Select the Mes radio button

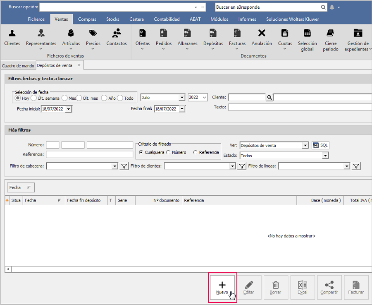pyautogui.click(x=64, y=98)
